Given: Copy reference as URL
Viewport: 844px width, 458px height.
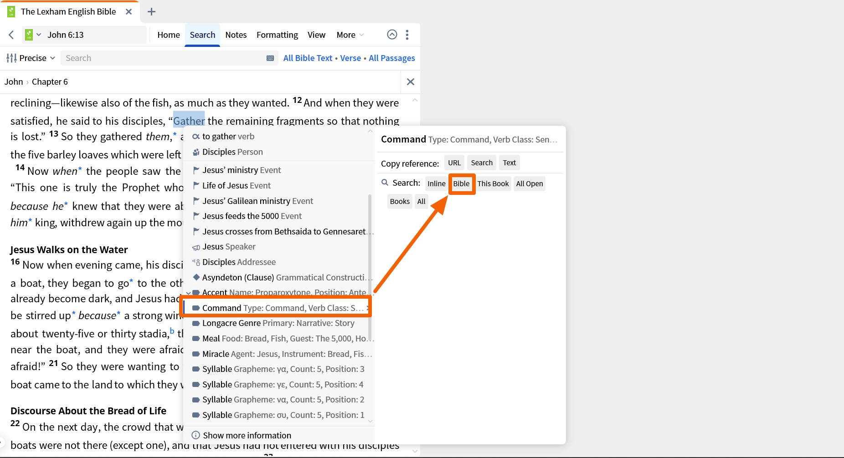Looking at the screenshot, I should click(x=454, y=163).
